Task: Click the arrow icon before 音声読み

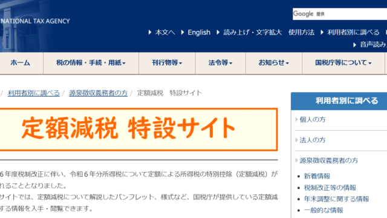Action: click(355, 45)
